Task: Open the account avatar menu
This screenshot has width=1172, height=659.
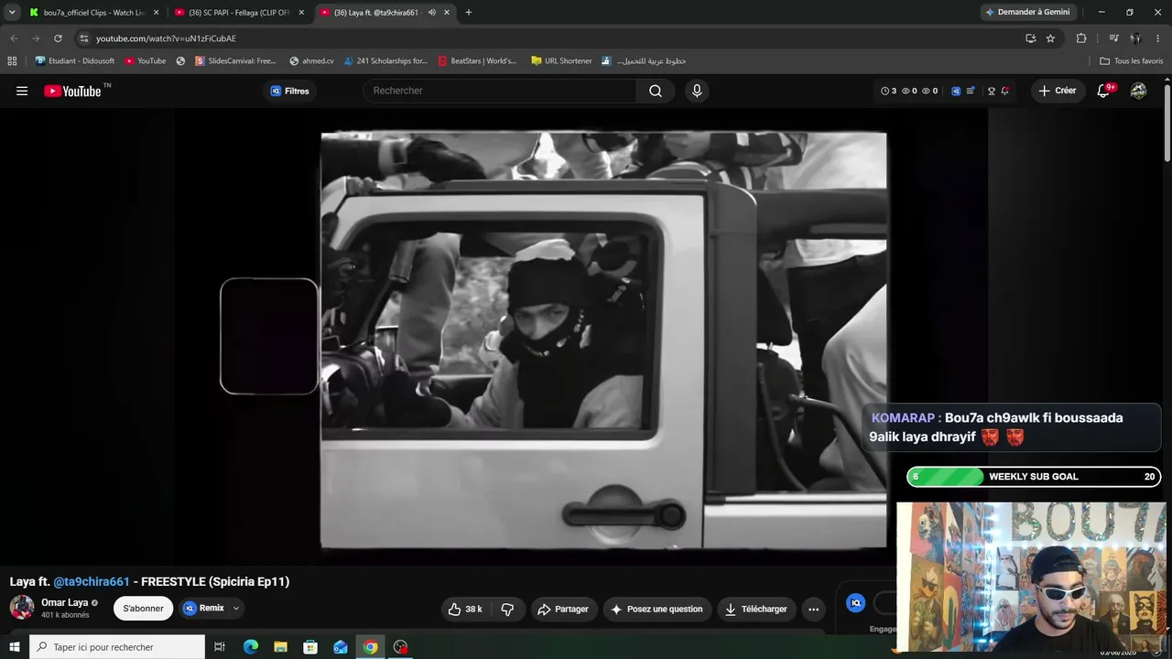Action: tap(1138, 91)
